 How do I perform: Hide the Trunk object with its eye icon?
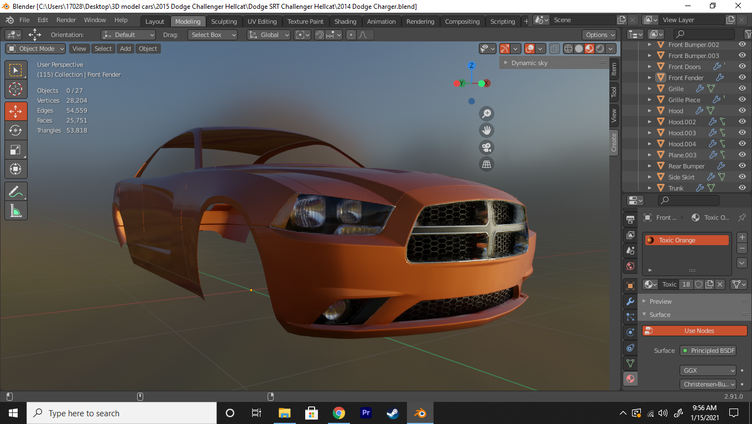743,188
